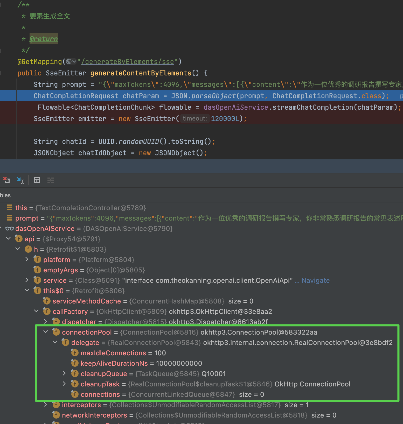Click the field icon beside platform
The image size is (403, 424).
coord(37,259)
